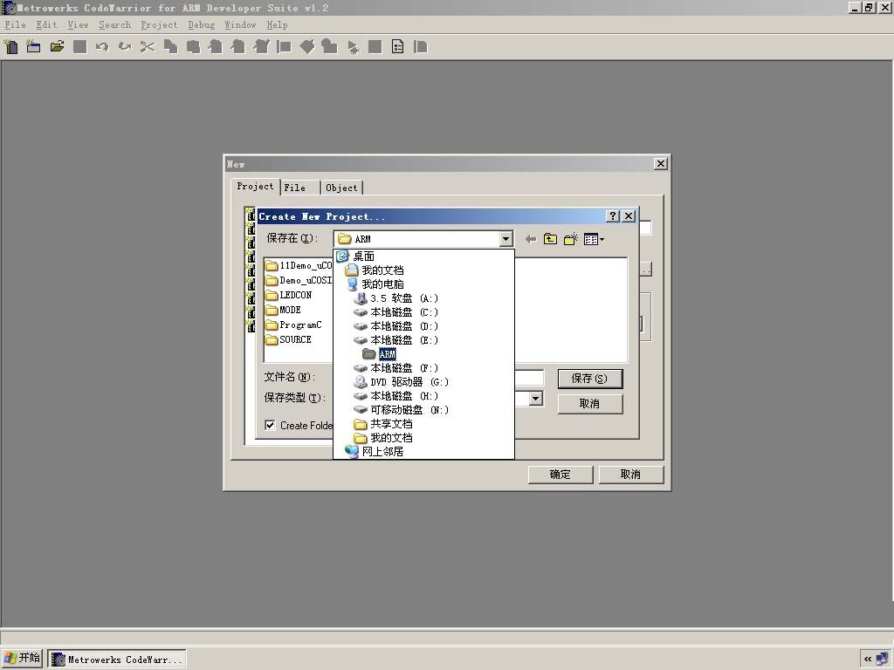Open the 保存类型 dropdown arrow
The height and width of the screenshot is (670, 894).
[535, 398]
